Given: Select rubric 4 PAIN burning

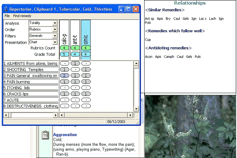Looking at the screenshot, I should coord(31,82).
